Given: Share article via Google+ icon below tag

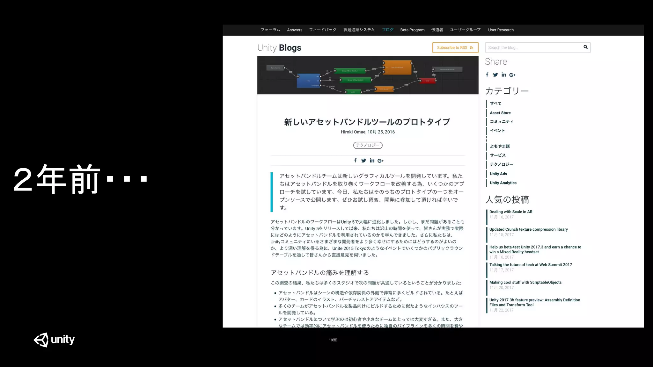Looking at the screenshot, I should (381, 161).
